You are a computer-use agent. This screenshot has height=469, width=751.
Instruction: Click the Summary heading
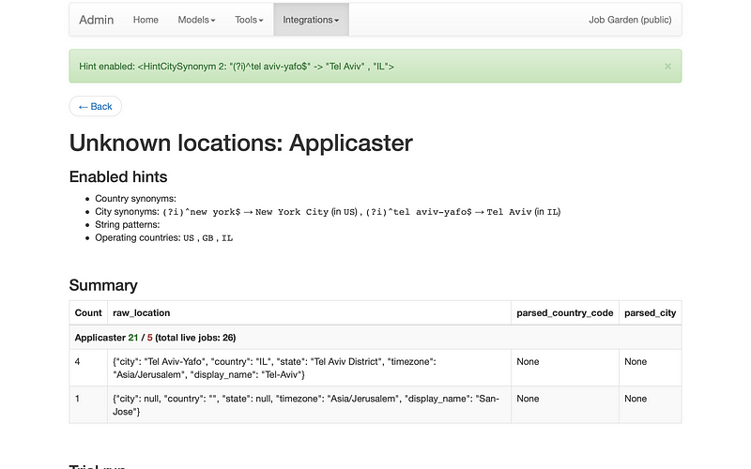[103, 285]
